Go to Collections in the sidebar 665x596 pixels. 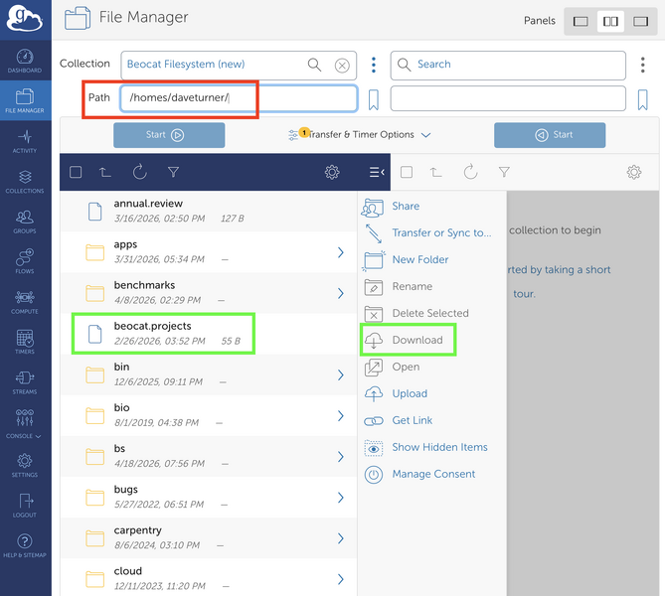[25, 181]
